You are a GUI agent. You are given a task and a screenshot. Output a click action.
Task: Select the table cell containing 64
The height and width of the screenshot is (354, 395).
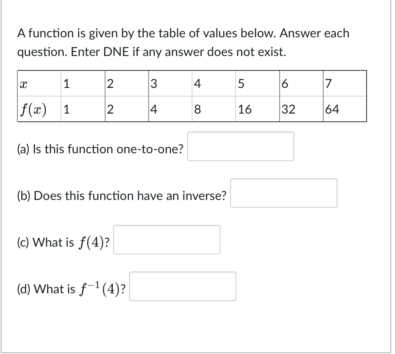[344, 109]
